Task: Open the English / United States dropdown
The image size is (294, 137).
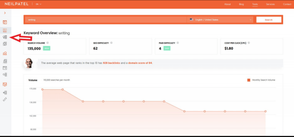Action: tap(220, 20)
